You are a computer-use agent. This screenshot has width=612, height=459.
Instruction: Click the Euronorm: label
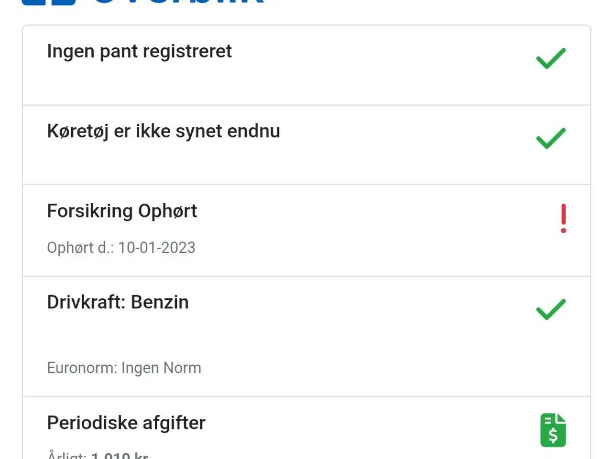click(x=82, y=368)
